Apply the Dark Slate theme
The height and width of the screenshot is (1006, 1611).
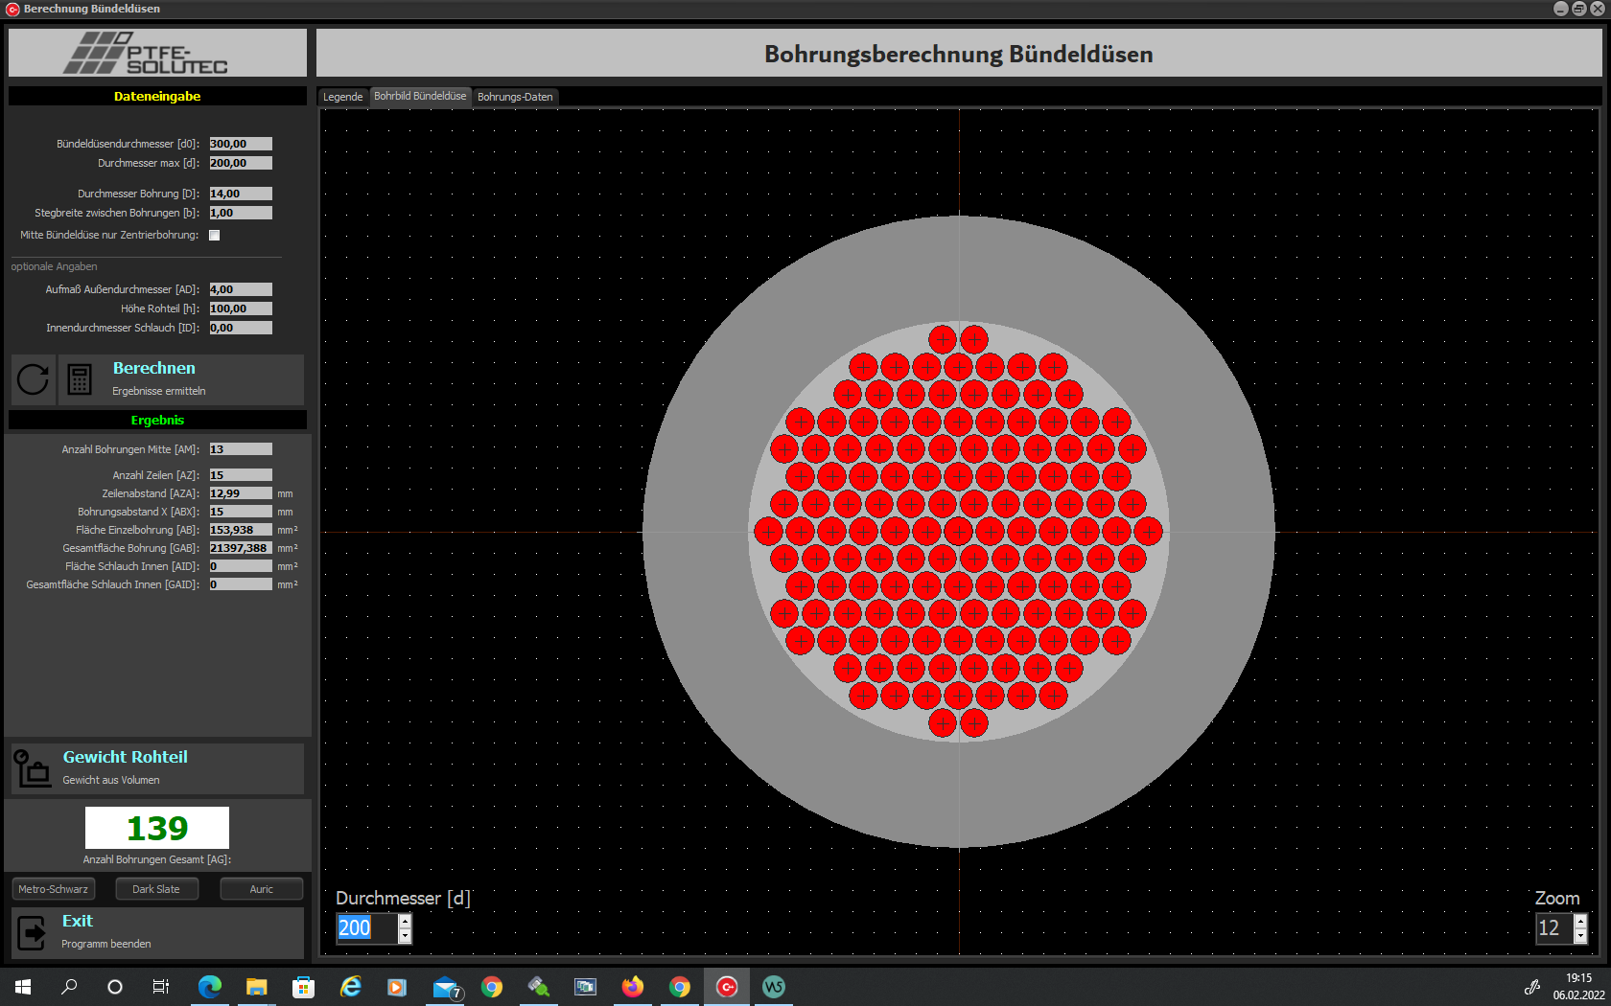click(x=156, y=889)
